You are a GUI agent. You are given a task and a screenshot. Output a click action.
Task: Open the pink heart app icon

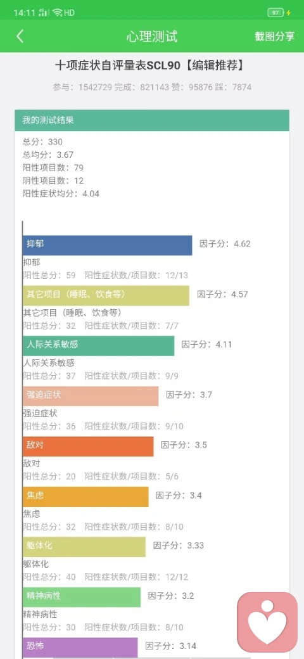pyautogui.click(x=267, y=622)
